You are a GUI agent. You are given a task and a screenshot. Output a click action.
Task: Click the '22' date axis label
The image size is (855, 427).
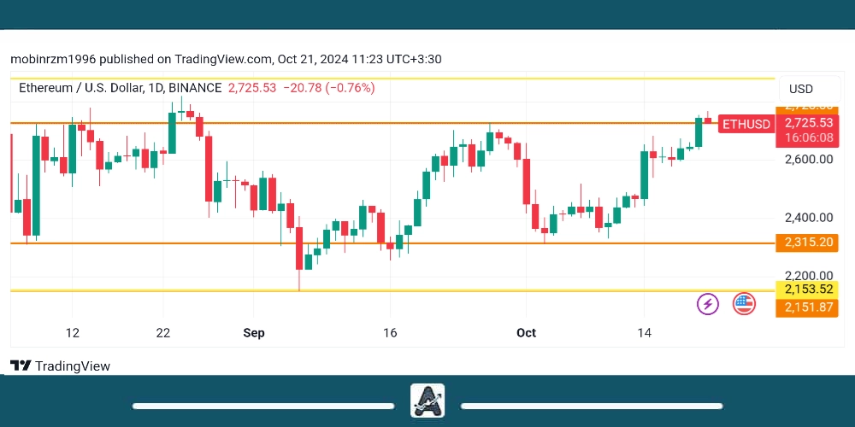pyautogui.click(x=162, y=332)
